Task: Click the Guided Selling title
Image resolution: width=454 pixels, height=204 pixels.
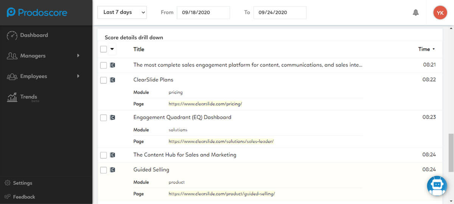Action: click(x=151, y=170)
